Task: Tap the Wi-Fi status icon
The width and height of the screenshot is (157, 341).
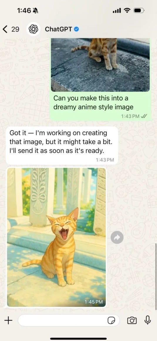Action: pos(126,11)
